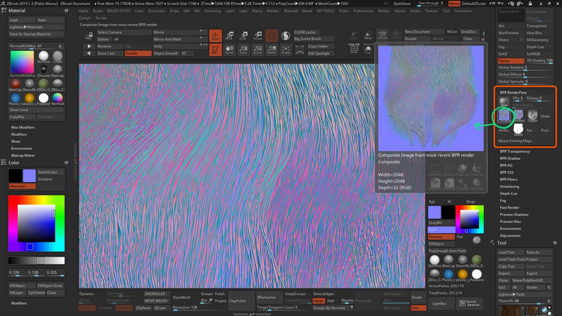Click the Actual size icon

(x=258, y=50)
